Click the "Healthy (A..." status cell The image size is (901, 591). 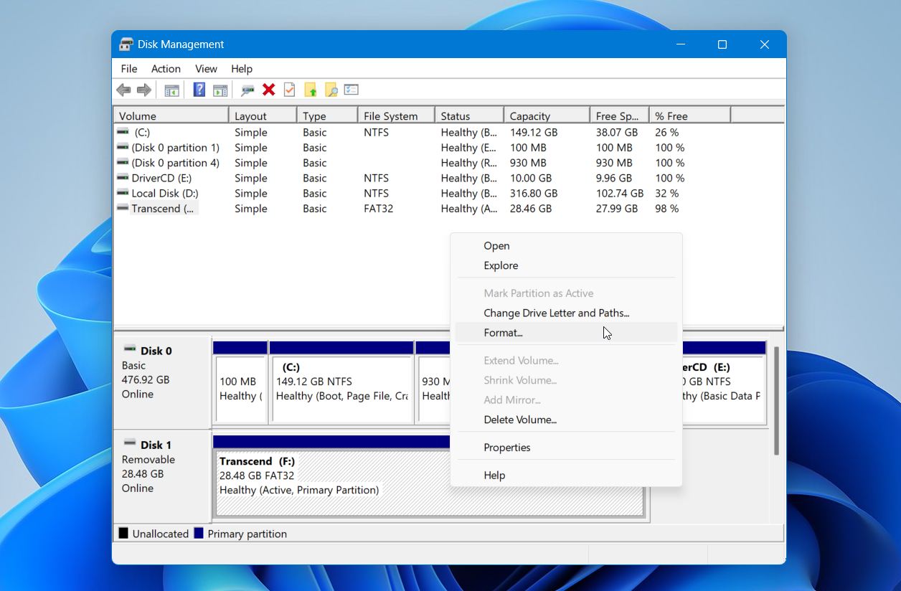469,209
